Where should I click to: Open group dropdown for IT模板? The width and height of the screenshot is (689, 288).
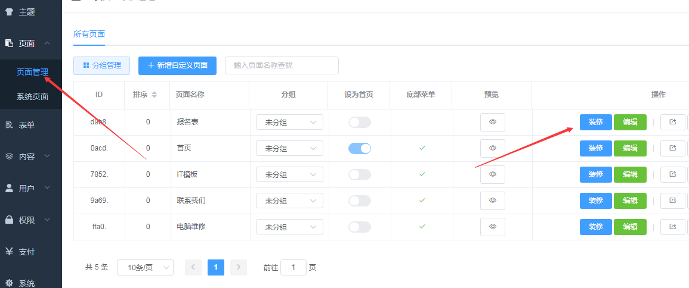289,174
